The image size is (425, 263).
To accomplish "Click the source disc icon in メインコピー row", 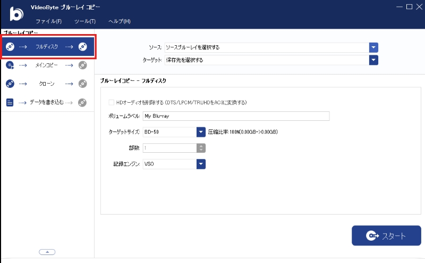I will point(10,65).
